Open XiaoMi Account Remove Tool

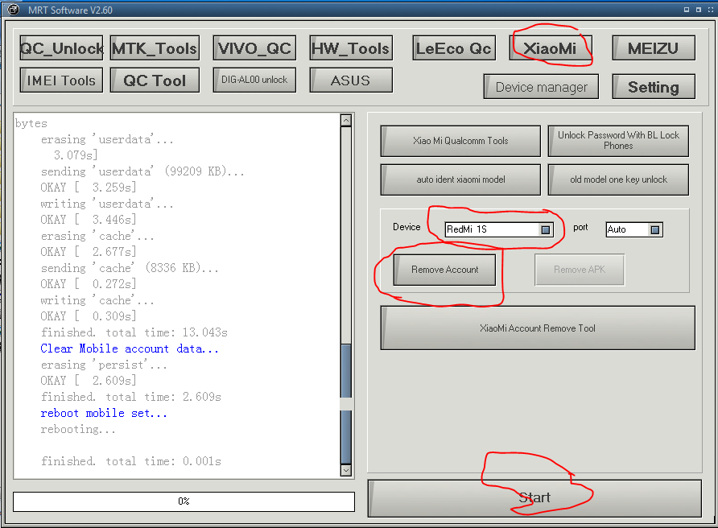538,328
